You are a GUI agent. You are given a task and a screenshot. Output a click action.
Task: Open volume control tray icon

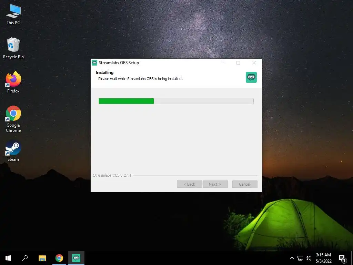(309, 258)
